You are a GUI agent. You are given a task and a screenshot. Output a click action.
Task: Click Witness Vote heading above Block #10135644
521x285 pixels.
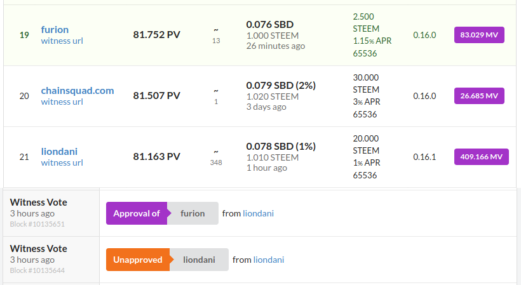coord(39,249)
